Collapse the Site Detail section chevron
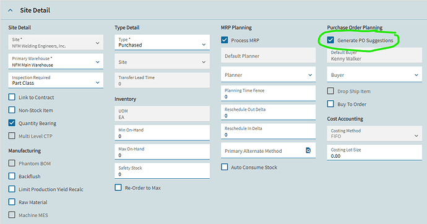This screenshot has height=224, width=427. (11, 11)
